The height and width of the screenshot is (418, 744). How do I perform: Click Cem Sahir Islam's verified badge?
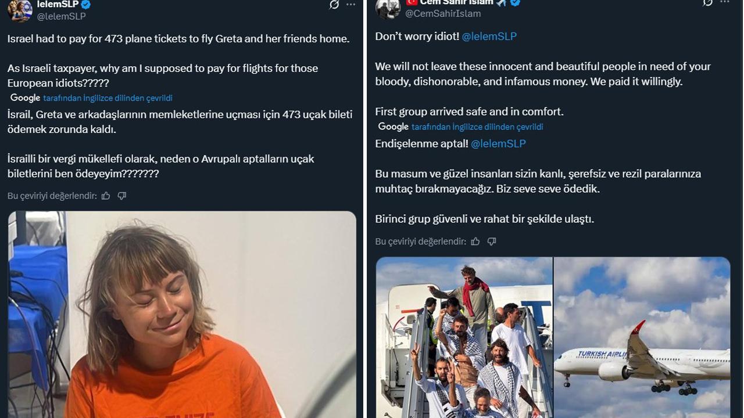(x=515, y=3)
